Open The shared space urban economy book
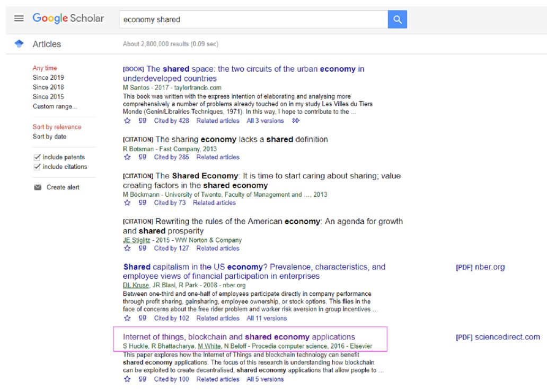547x391 pixels. point(243,74)
